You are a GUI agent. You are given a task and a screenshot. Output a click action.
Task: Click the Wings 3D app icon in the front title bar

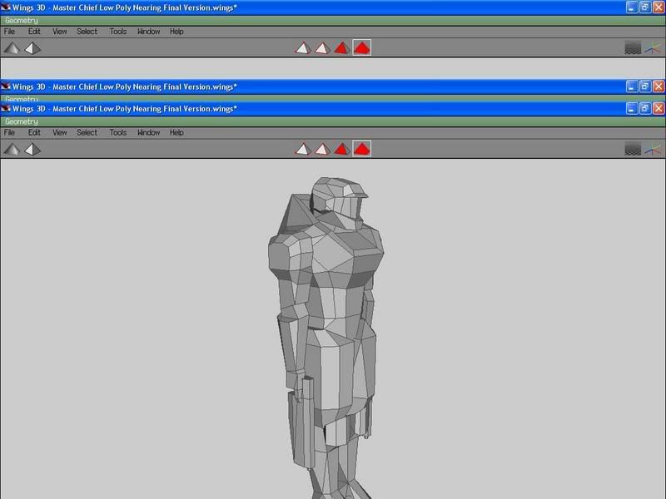coord(6,109)
